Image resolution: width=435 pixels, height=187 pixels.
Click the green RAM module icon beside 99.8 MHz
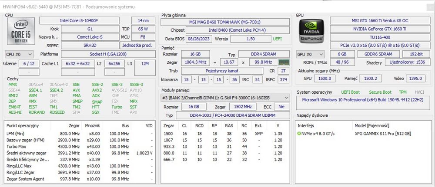pyautogui.click(x=284, y=62)
